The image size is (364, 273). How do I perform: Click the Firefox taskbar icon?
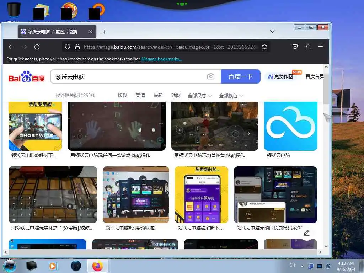(97, 266)
